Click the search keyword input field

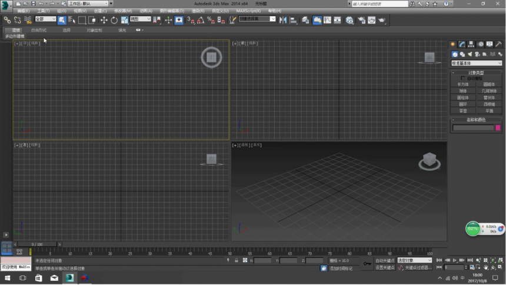click(x=380, y=4)
